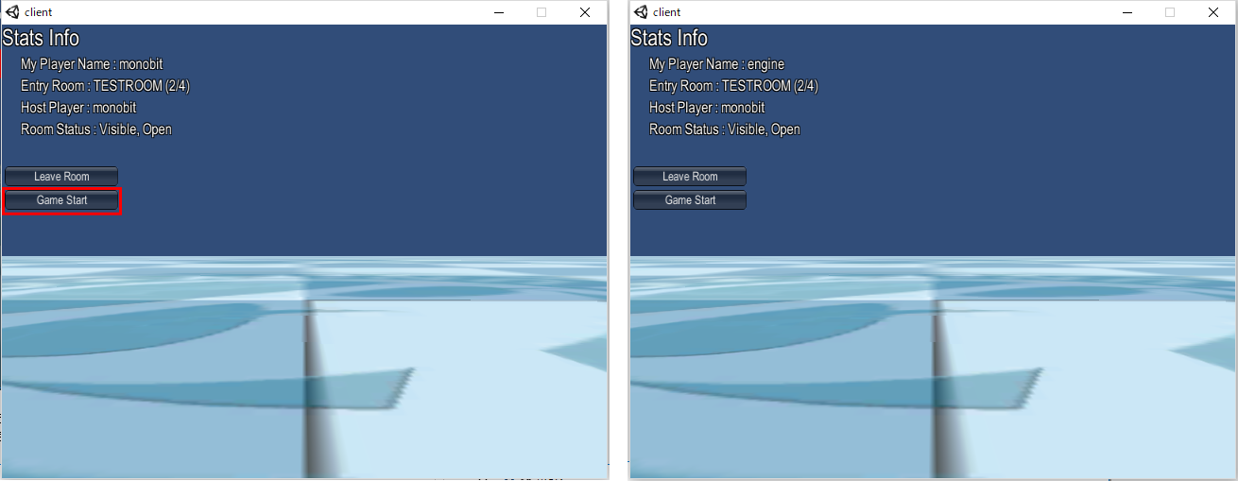
Task: Click 'Room Status : Visible, Open' in left window
Action: pos(96,129)
